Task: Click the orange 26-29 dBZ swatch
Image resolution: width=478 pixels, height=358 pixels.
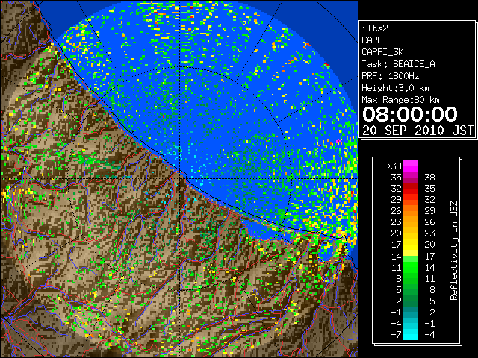Action: click(411, 210)
